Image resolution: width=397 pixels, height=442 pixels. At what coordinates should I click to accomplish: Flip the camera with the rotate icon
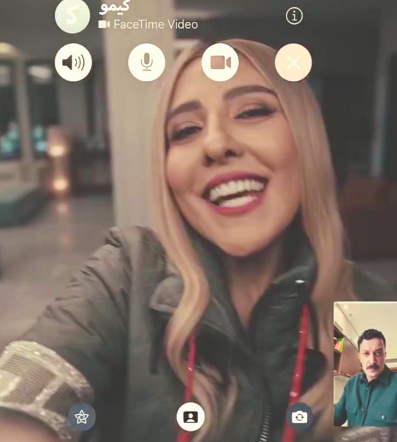point(299,417)
